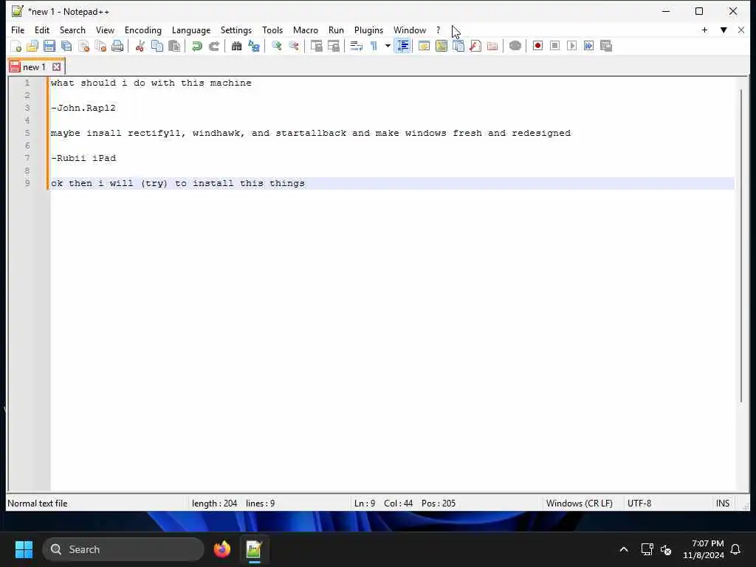Open the Run menu
The height and width of the screenshot is (567, 756).
point(336,30)
